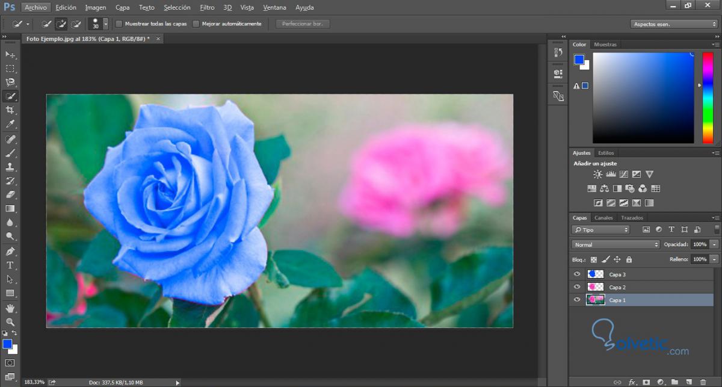This screenshot has width=722, height=387.
Task: Select the Hand tool
Action: [x=10, y=308]
